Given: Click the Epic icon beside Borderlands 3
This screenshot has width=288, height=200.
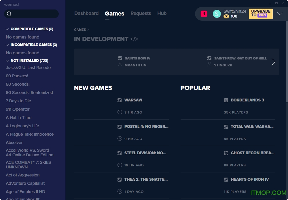Looking at the screenshot, I should point(226,100).
